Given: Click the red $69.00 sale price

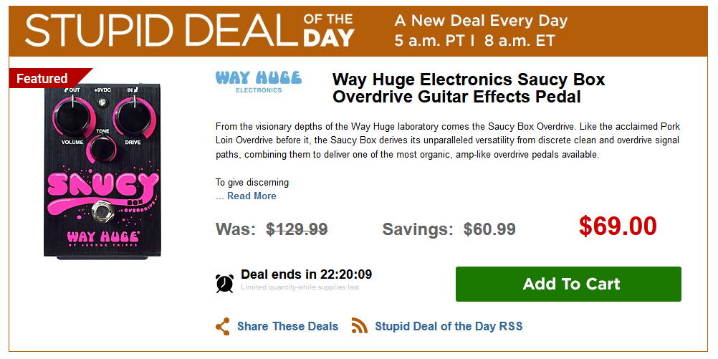Looking at the screenshot, I should 618,226.
